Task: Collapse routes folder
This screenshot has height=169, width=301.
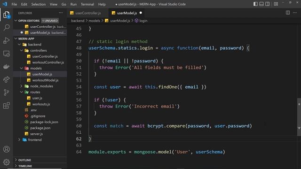Action: (x=21, y=92)
